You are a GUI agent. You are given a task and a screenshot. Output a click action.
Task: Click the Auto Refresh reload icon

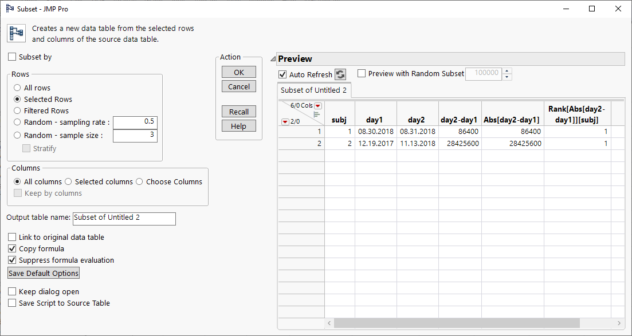click(x=341, y=74)
